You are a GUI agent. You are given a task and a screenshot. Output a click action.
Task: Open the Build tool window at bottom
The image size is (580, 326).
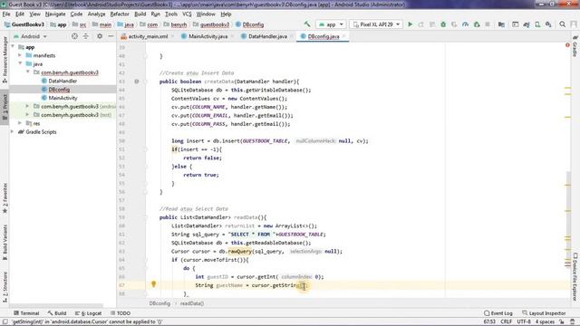pyautogui.click(x=56, y=313)
